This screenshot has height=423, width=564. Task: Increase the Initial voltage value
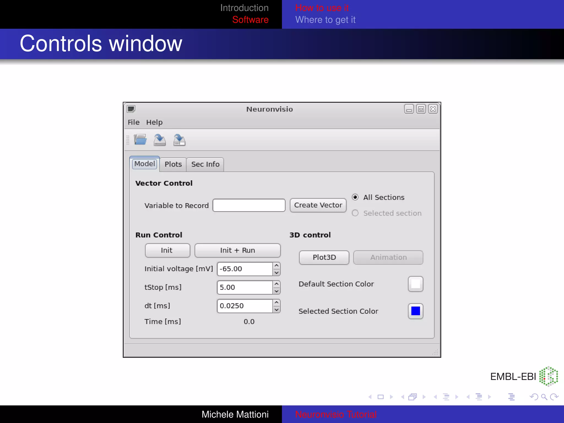(277, 265)
